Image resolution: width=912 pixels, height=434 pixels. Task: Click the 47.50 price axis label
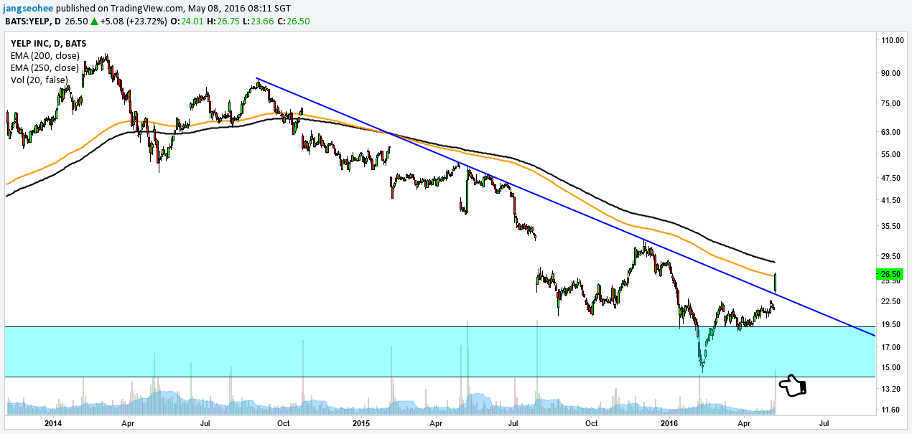(x=891, y=178)
